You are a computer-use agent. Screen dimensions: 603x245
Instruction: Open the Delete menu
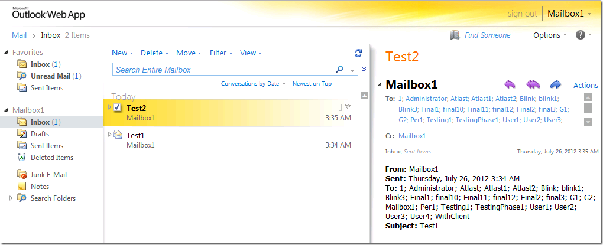tap(155, 53)
